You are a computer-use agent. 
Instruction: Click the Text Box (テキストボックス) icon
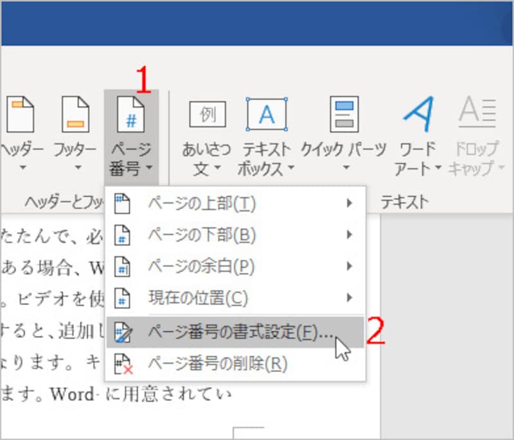click(268, 114)
